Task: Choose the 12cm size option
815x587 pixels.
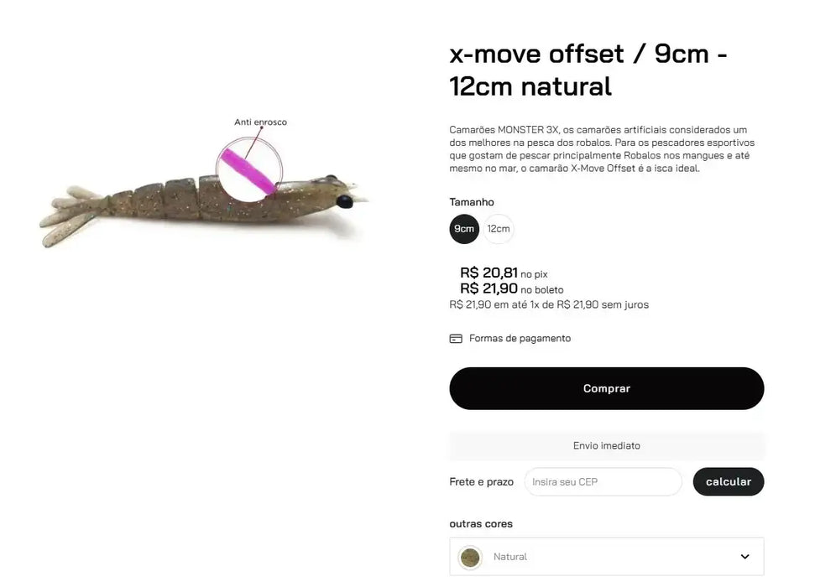Action: coord(499,229)
